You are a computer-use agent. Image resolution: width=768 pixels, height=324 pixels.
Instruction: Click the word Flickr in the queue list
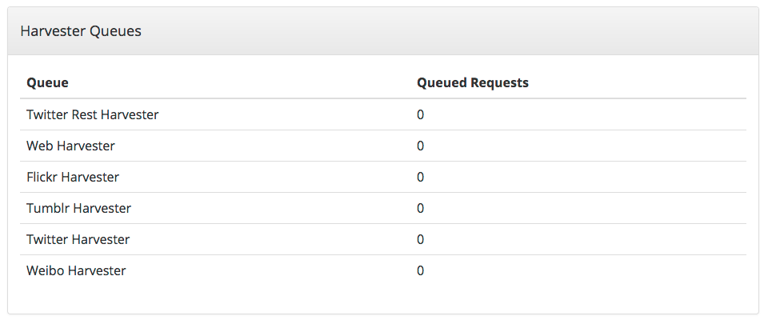(42, 177)
